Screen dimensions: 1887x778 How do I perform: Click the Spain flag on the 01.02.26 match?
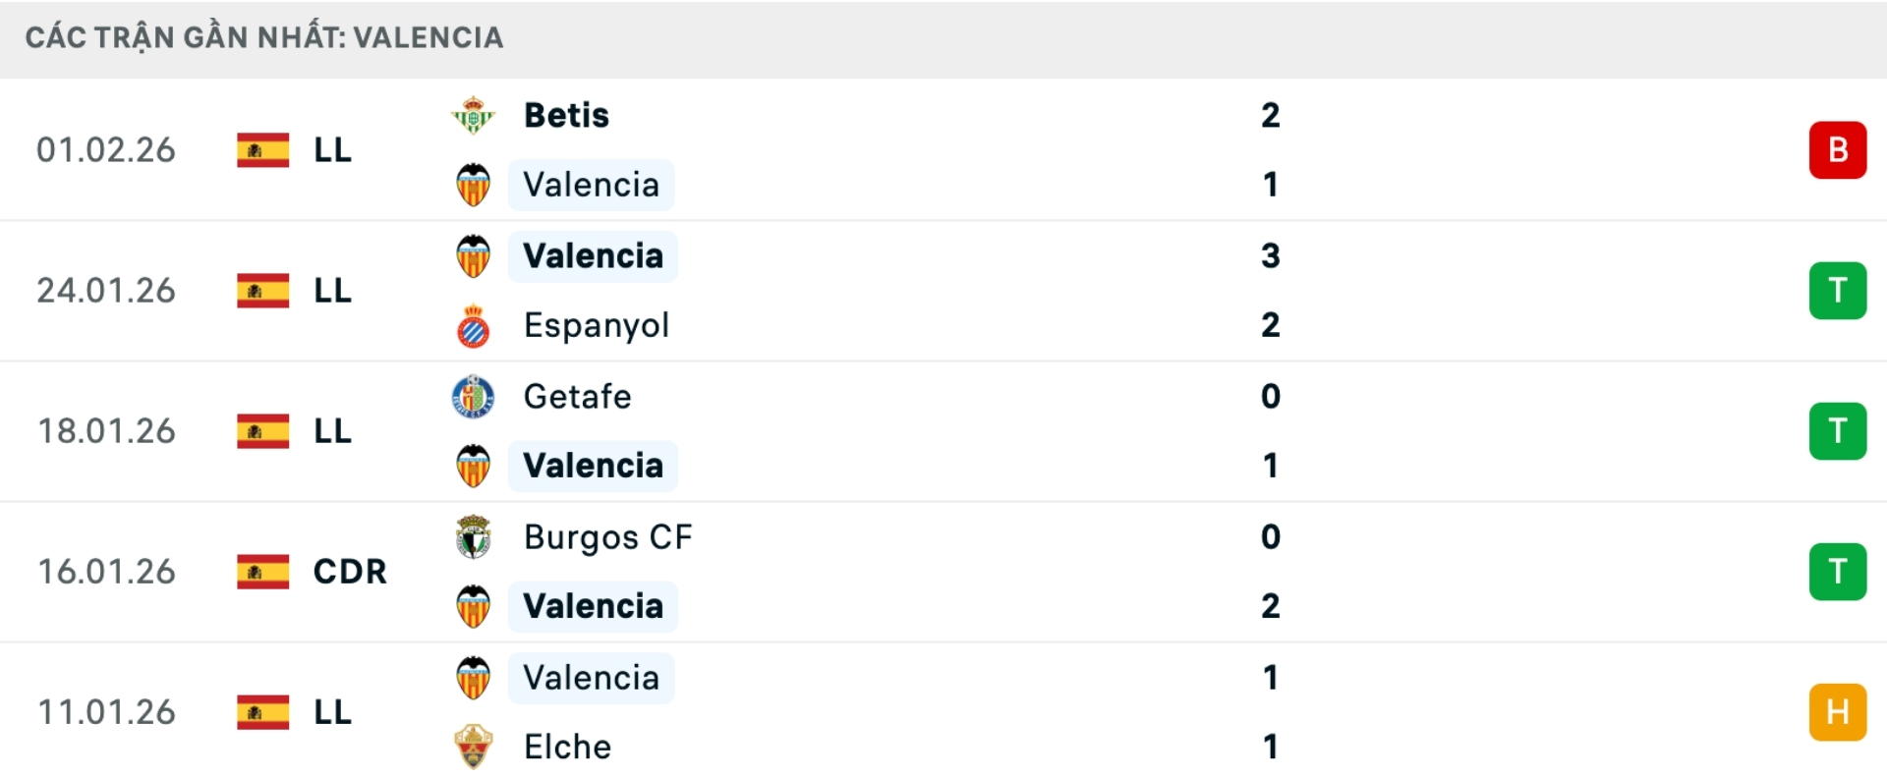pyautogui.click(x=262, y=150)
